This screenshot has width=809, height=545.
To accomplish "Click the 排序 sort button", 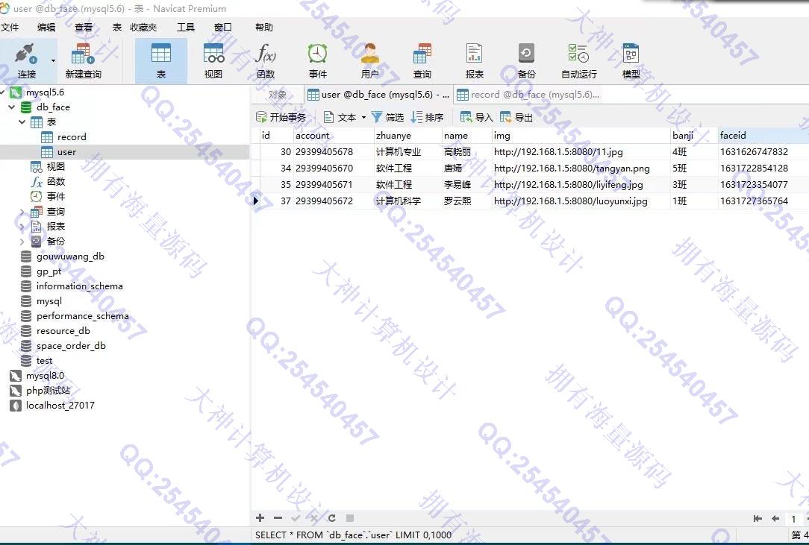I will (x=427, y=118).
